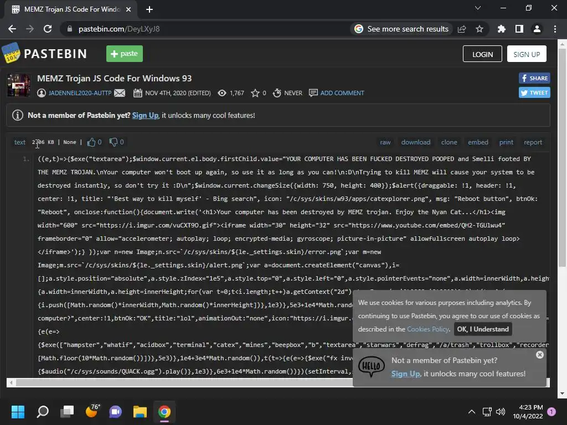
Task: Click the report paste option
Action: (533, 142)
